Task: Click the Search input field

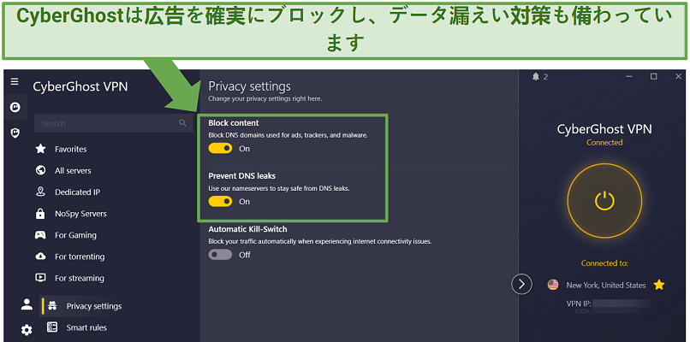Action: point(114,123)
